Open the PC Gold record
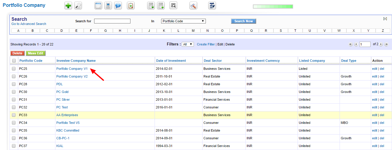The width and height of the screenshot is (392, 150). coord(62,92)
